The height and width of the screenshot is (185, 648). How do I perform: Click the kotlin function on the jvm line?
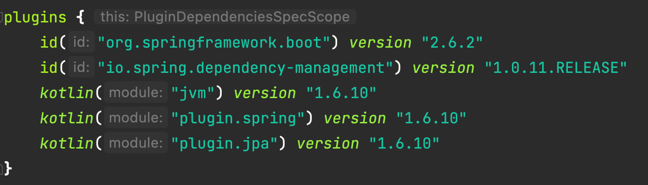tap(67, 93)
